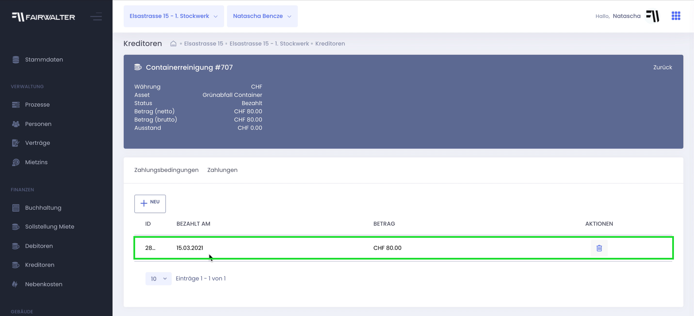
Task: Navigate to Debitoren
Action: pyautogui.click(x=39, y=246)
